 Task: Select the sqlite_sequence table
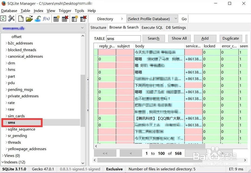(x=22, y=129)
